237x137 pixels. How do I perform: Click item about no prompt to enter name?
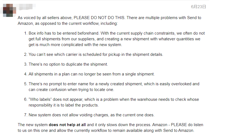[114, 87]
